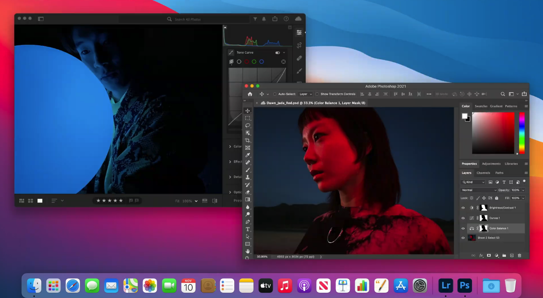
Task: Delete layer using the trash icon
Action: [519, 256]
